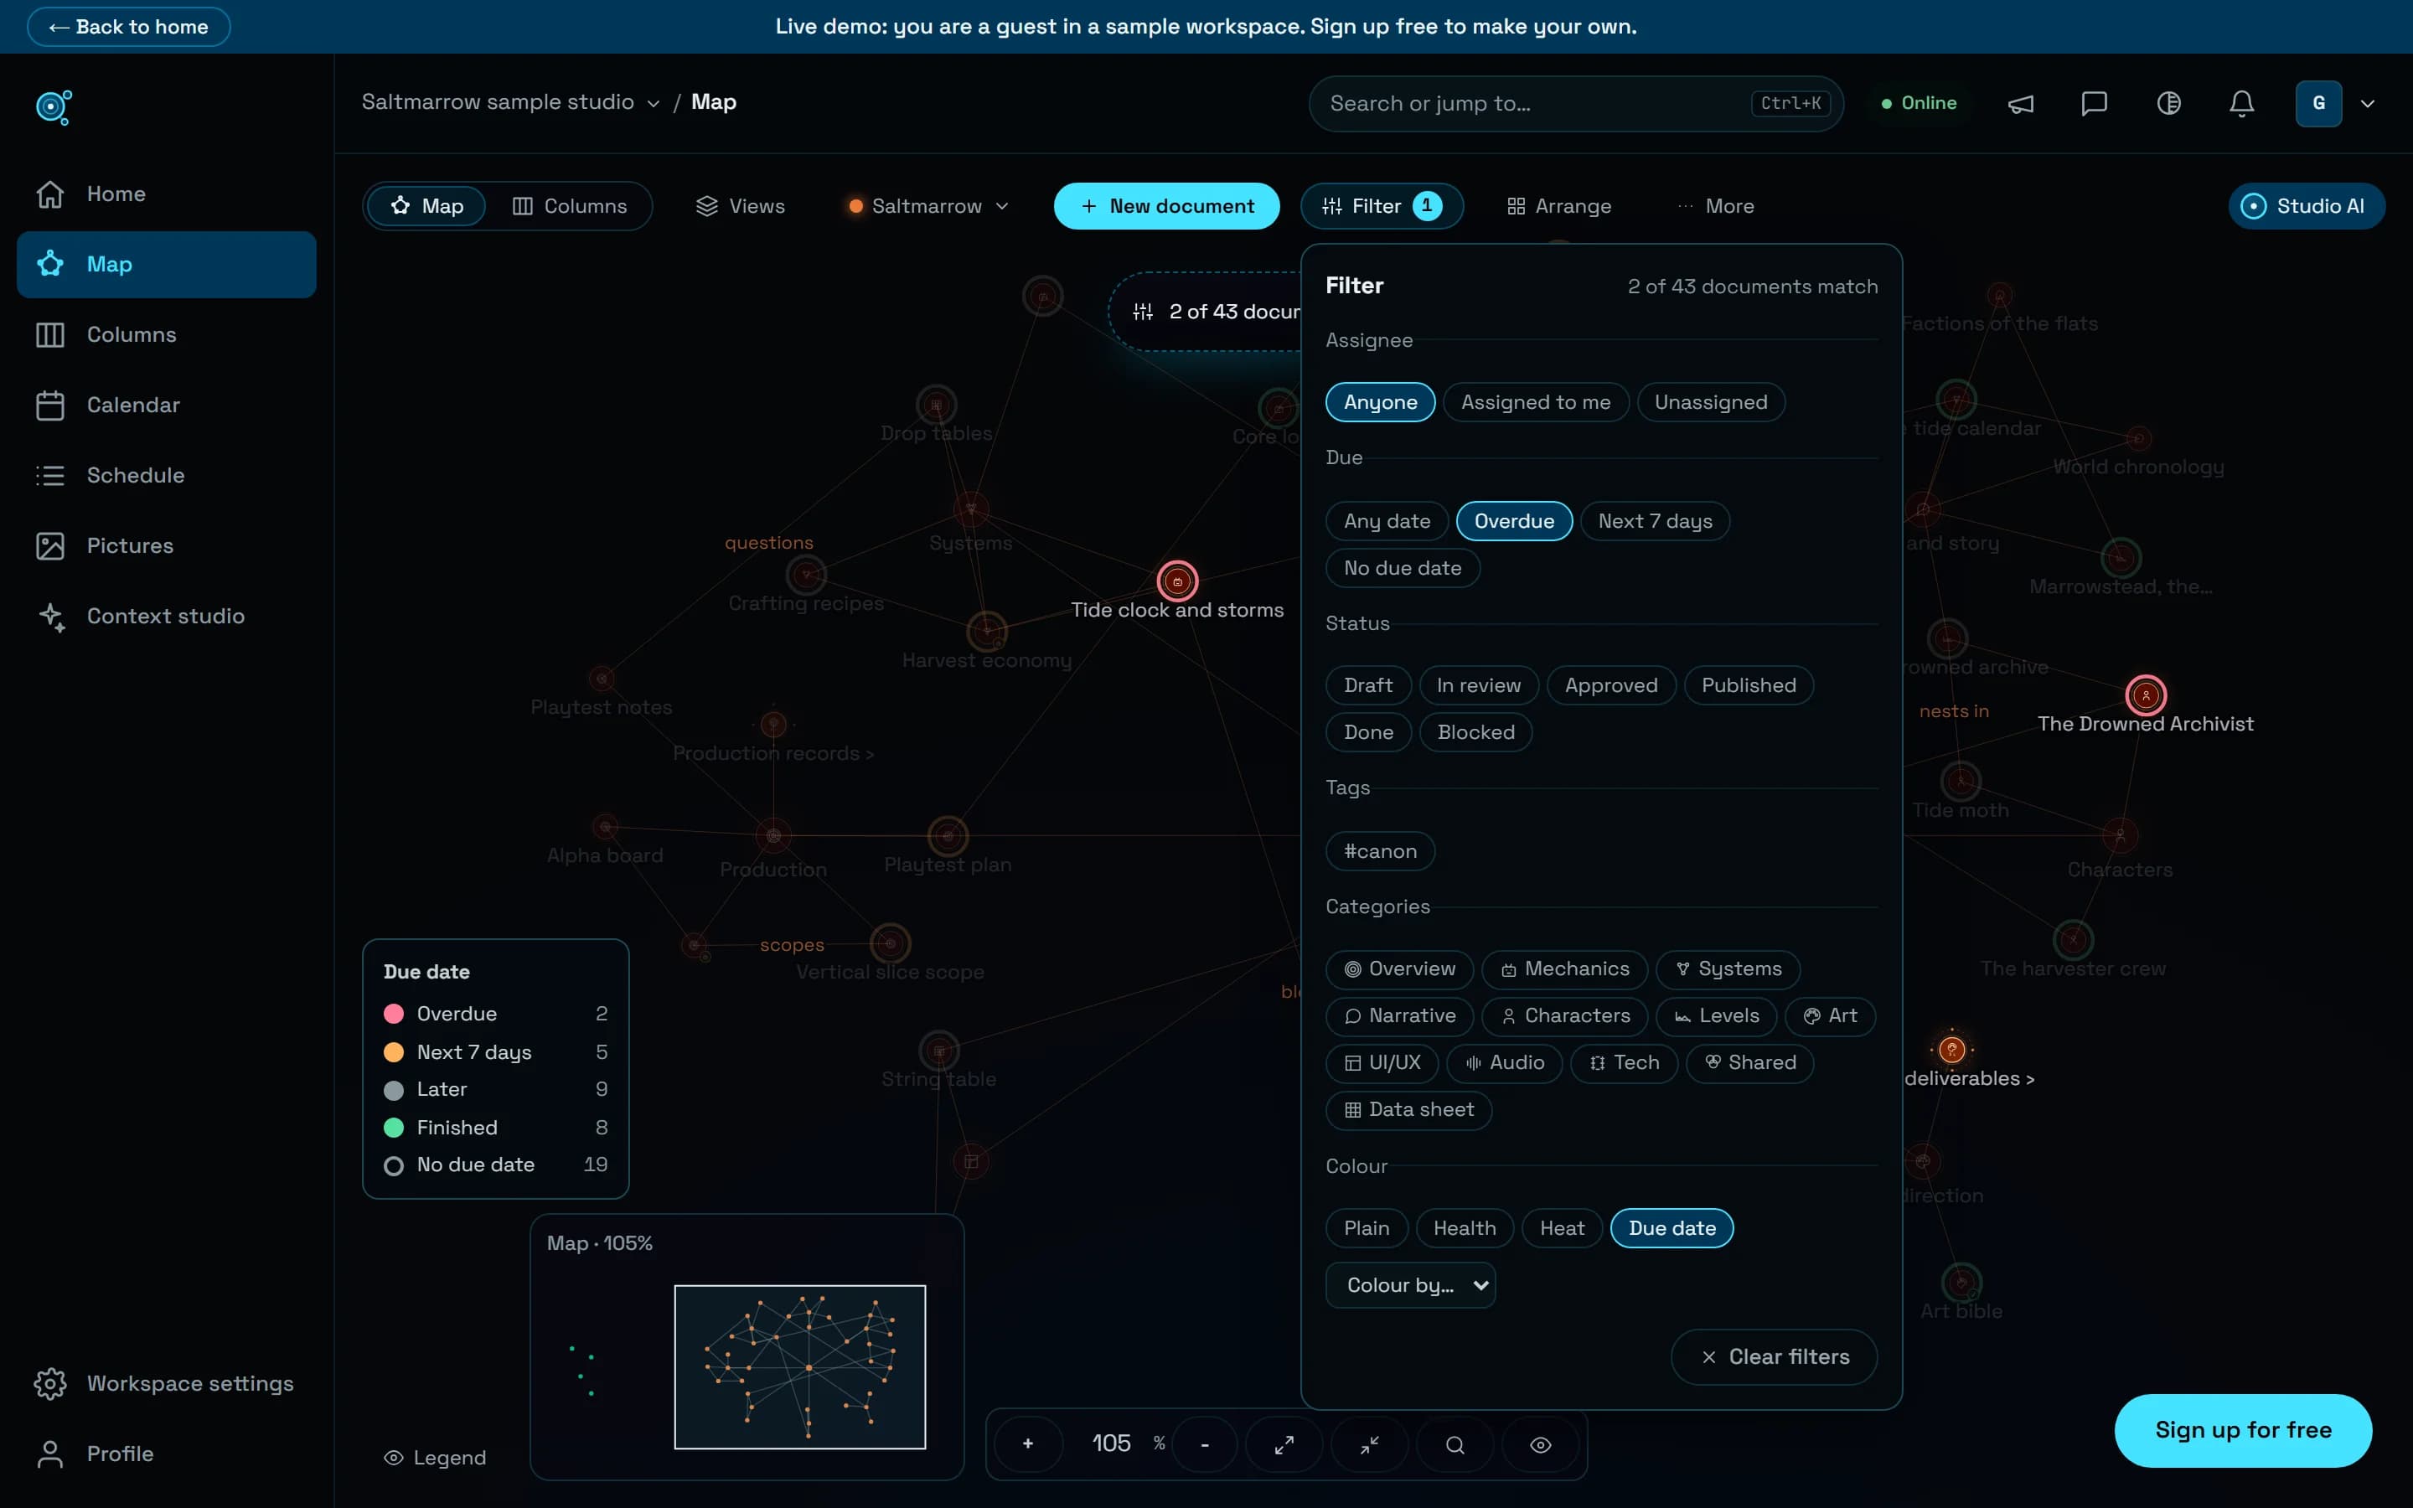
Task: Click the app logo in the sidebar
Action: [x=53, y=106]
